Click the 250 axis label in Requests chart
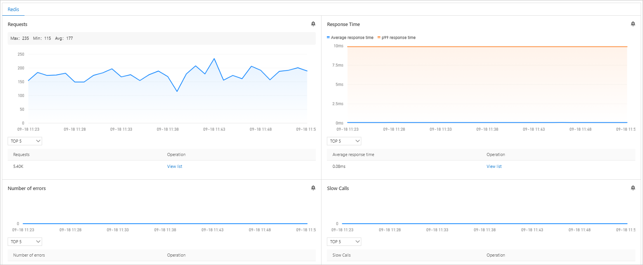The image size is (643, 265). (x=21, y=54)
